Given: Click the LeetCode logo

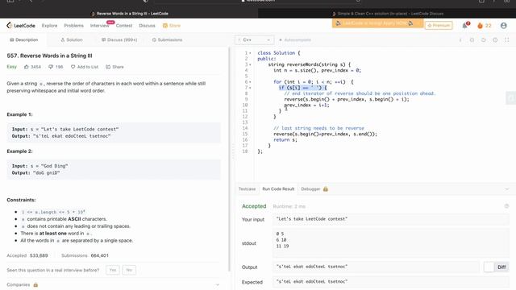Looking at the screenshot, I should [21, 25].
